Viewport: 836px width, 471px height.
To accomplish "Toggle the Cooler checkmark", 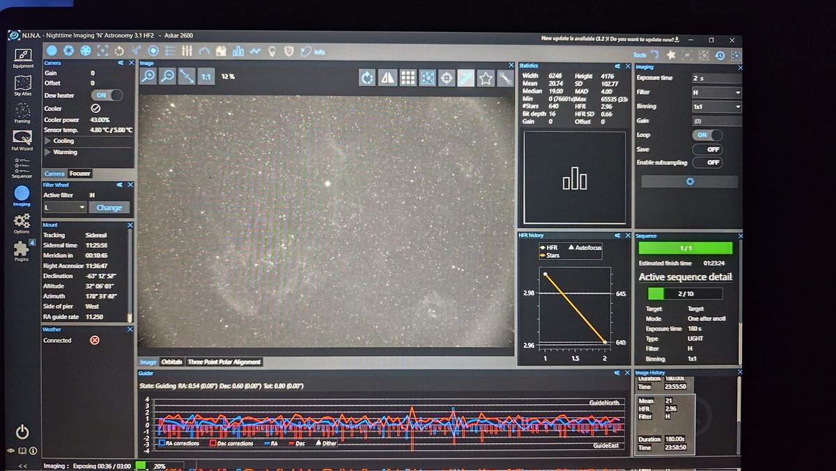I will [95, 109].
